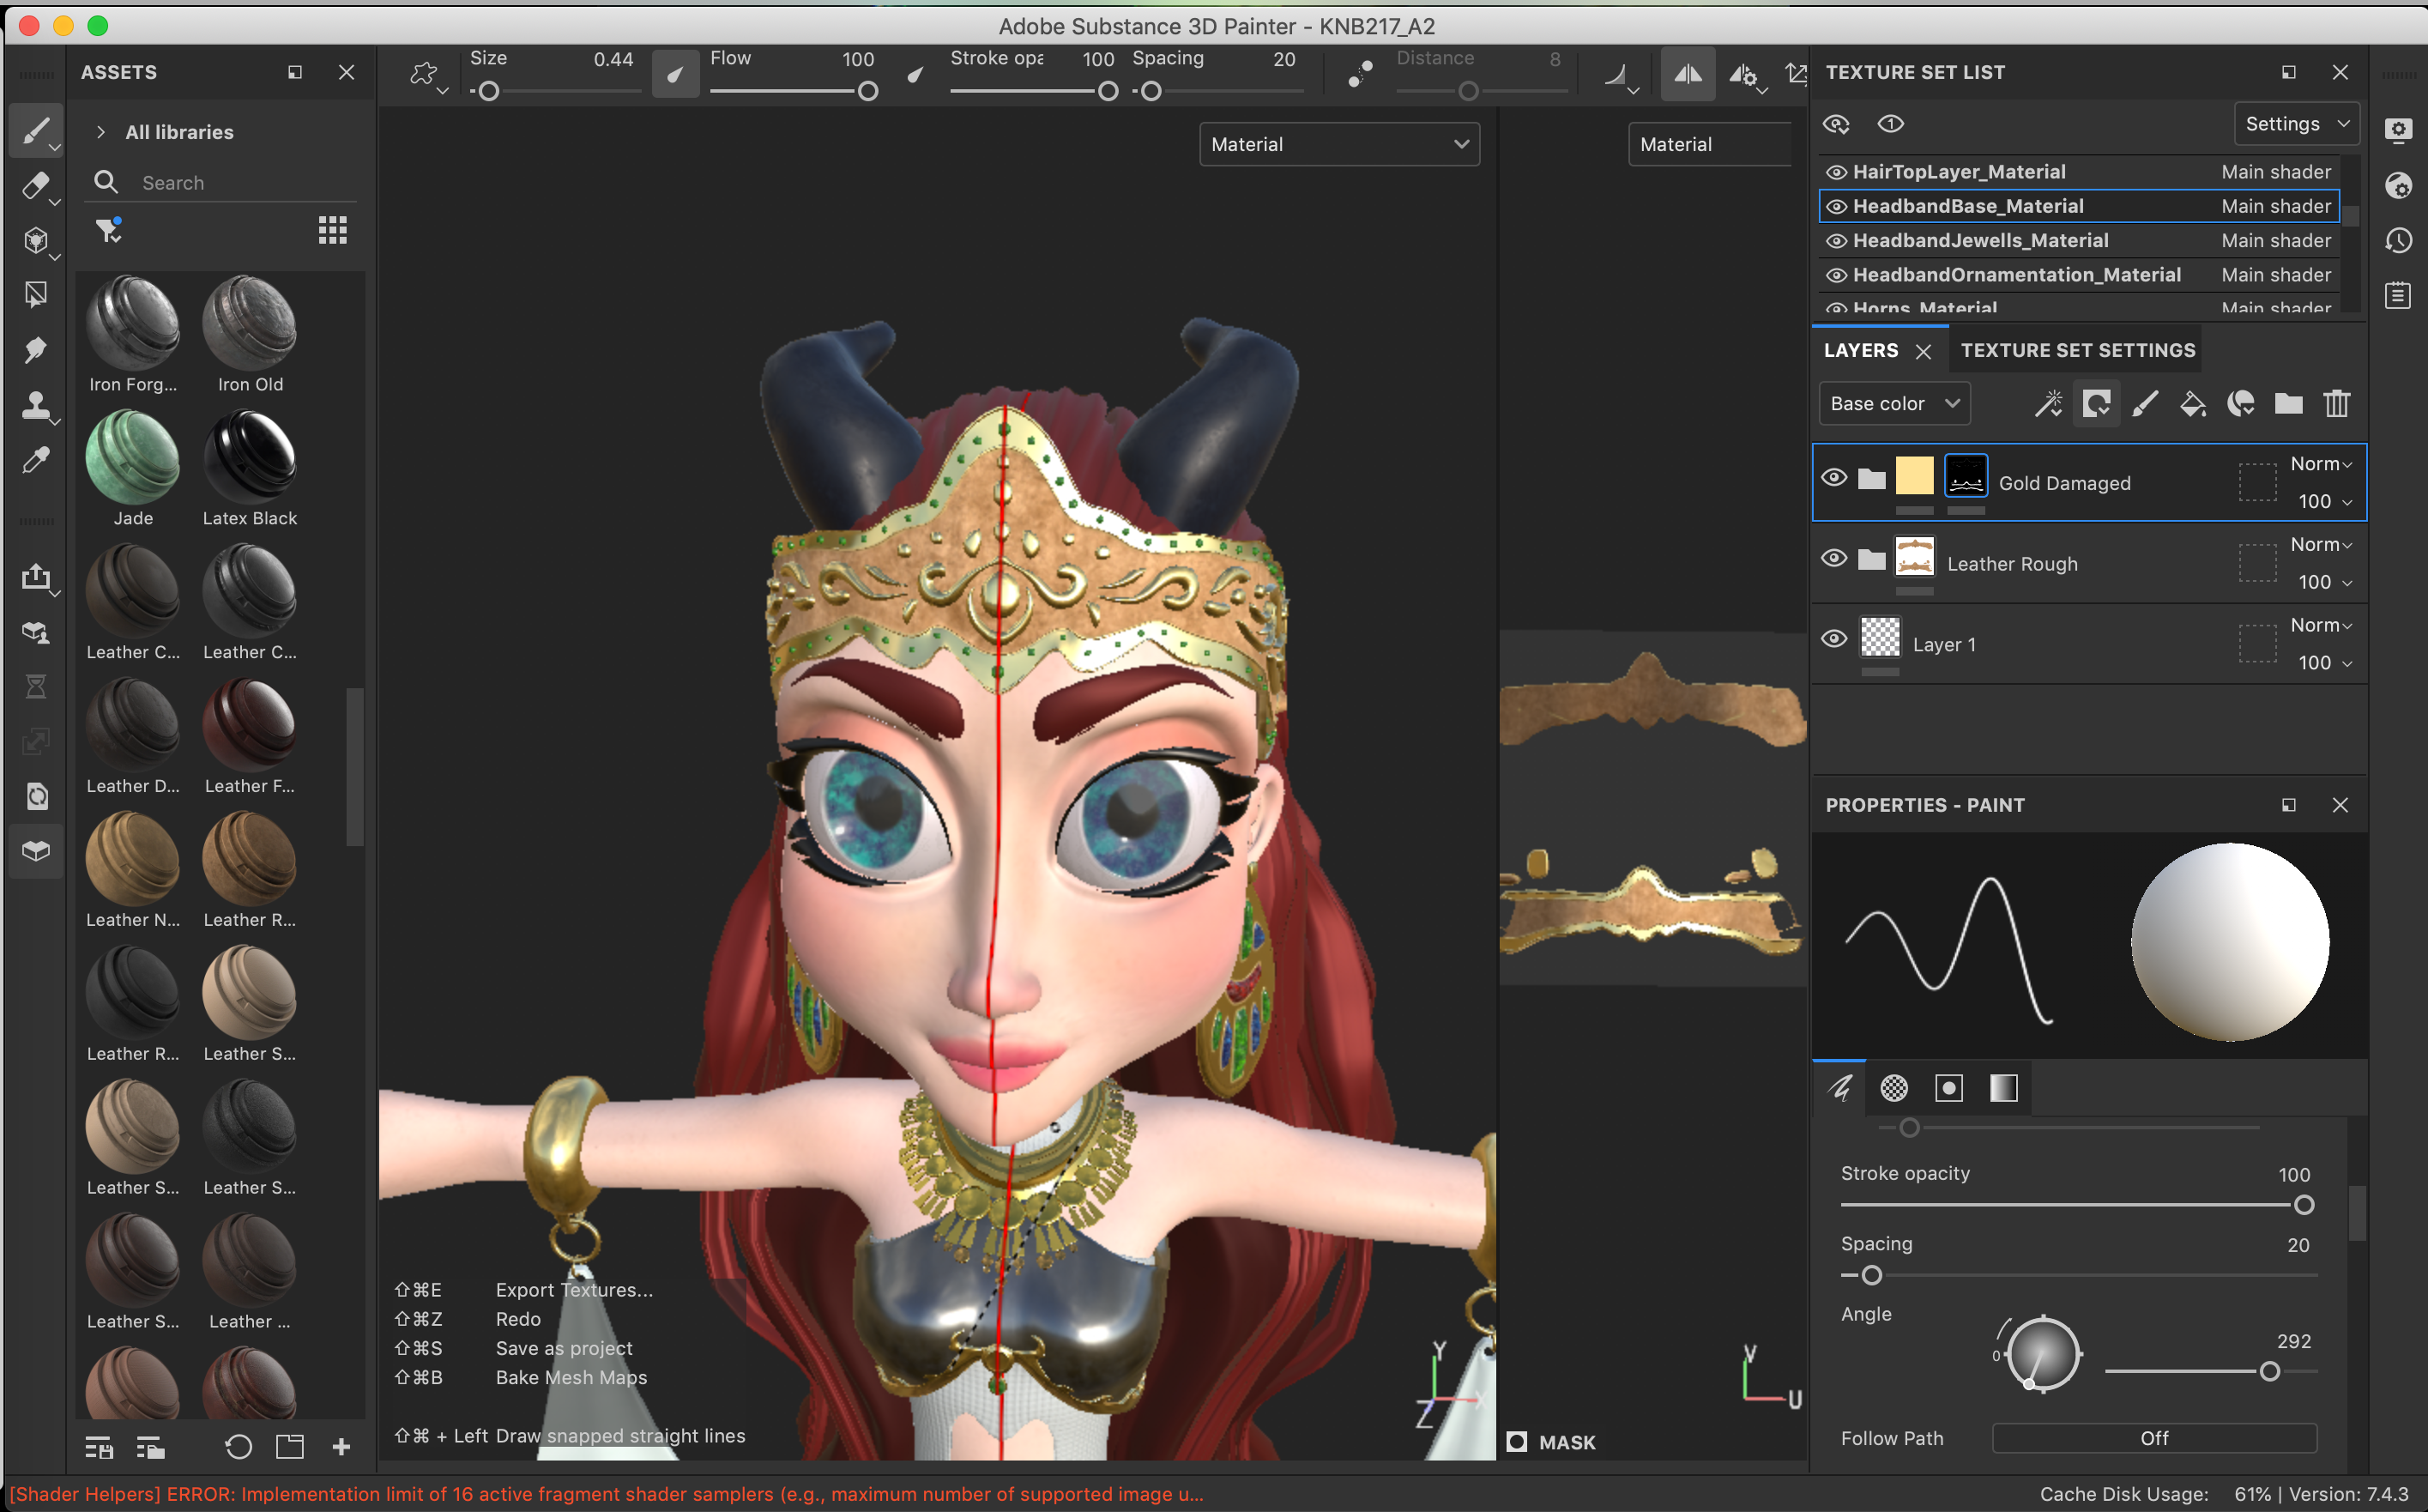Add a fill layer in Layers panel
Image resolution: width=2428 pixels, height=1512 pixels.
click(x=2192, y=404)
